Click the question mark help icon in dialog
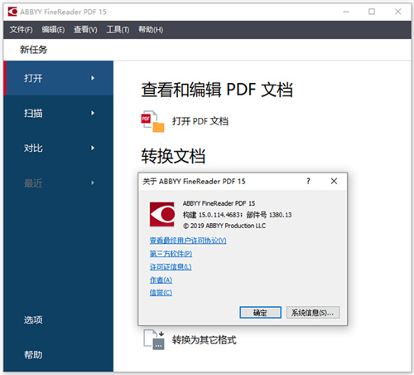The height and width of the screenshot is (375, 414). click(308, 181)
